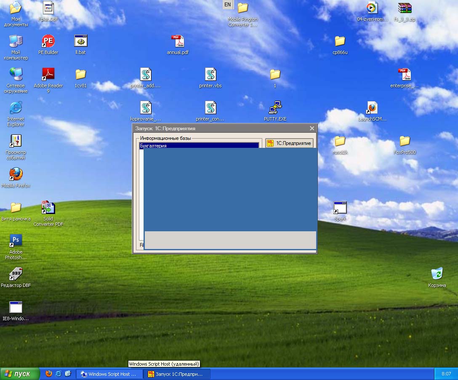Viewport: 458px width, 380px height.
Task: Select the Бухгалтерия information base
Action: 199,146
